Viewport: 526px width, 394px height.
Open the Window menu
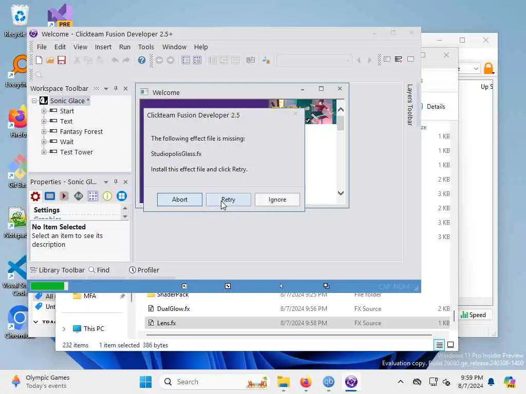click(174, 47)
